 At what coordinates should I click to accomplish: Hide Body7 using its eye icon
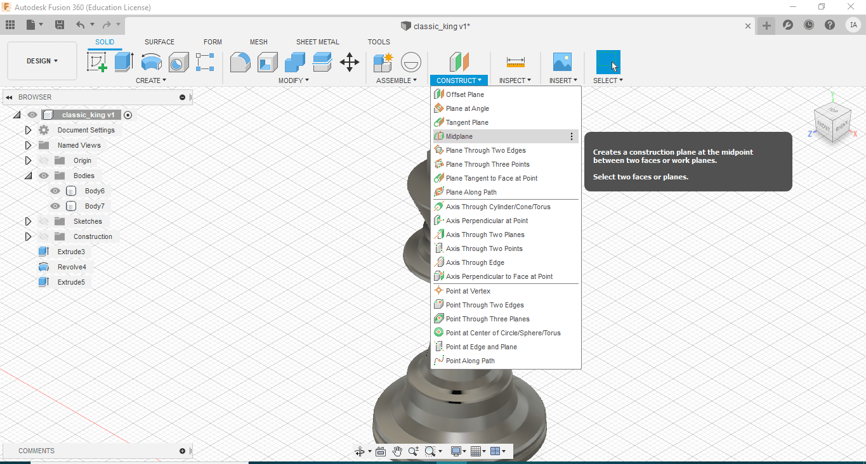[55, 206]
